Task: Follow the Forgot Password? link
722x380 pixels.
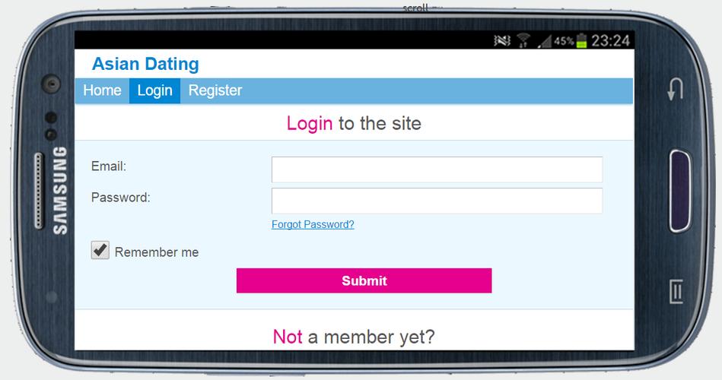Action: [313, 224]
